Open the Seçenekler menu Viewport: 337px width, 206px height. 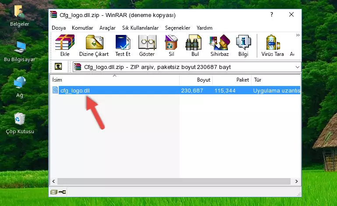coord(177,28)
